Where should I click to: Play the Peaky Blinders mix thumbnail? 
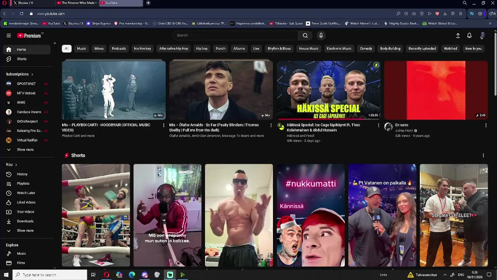coord(221,90)
